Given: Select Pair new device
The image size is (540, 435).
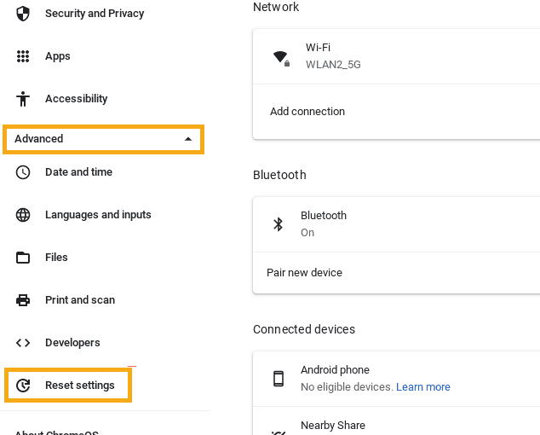Looking at the screenshot, I should 396,273.
